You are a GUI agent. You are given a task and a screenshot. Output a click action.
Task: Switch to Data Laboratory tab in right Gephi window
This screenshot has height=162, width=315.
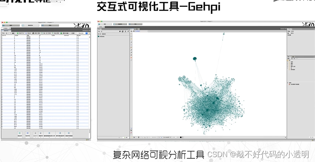pyautogui.click(x=120, y=24)
